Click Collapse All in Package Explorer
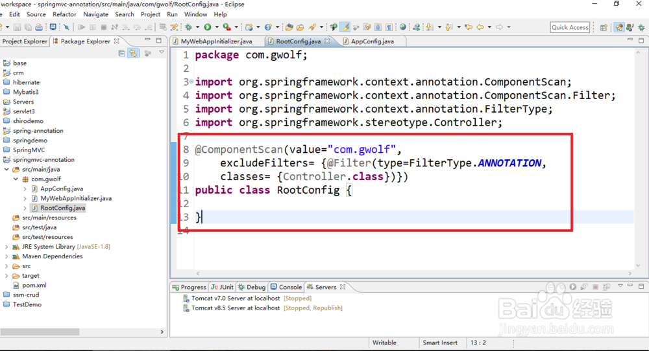 coord(122,53)
